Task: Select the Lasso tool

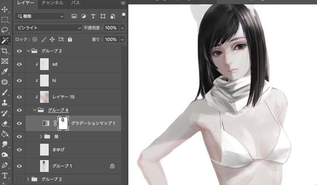Action: pyautogui.click(x=5, y=30)
